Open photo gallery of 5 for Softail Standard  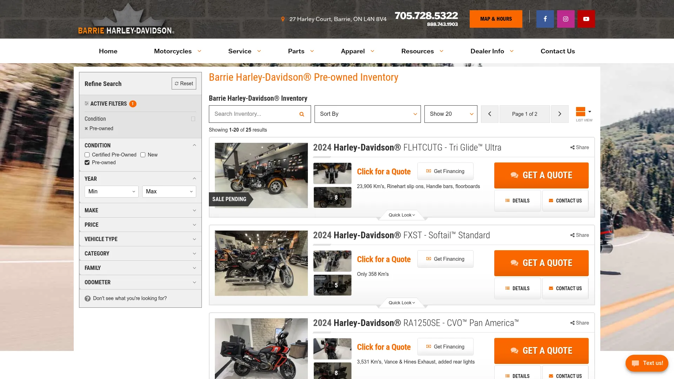click(x=332, y=285)
